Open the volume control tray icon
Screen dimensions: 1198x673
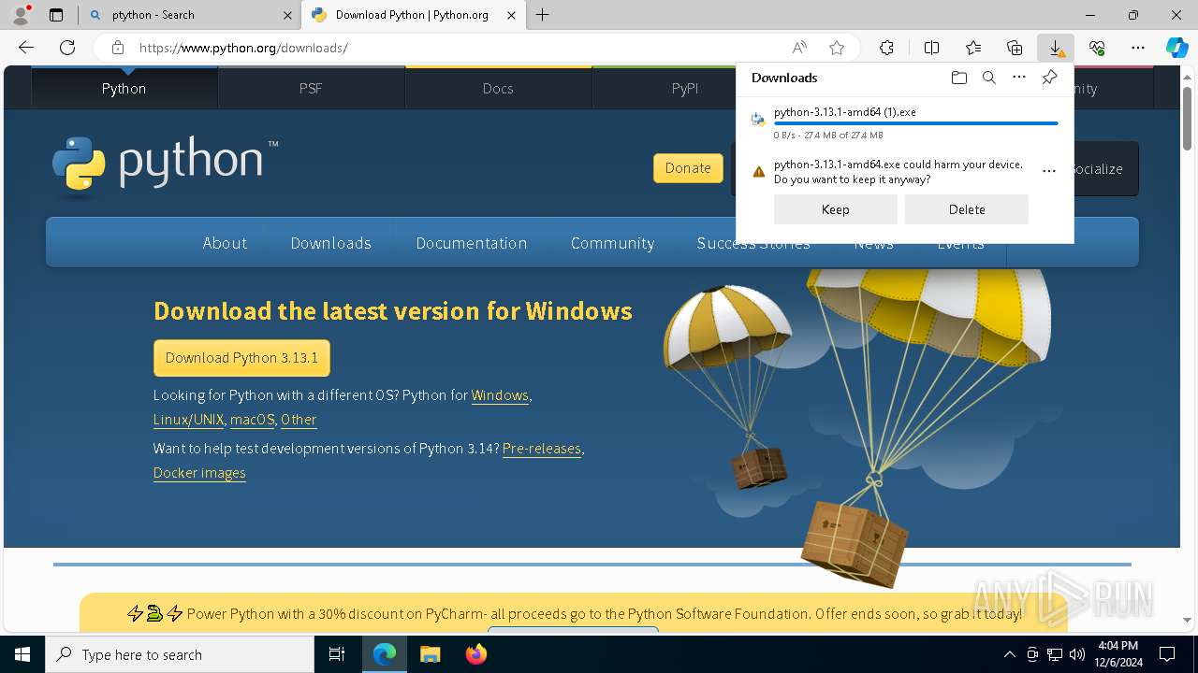[x=1077, y=654]
